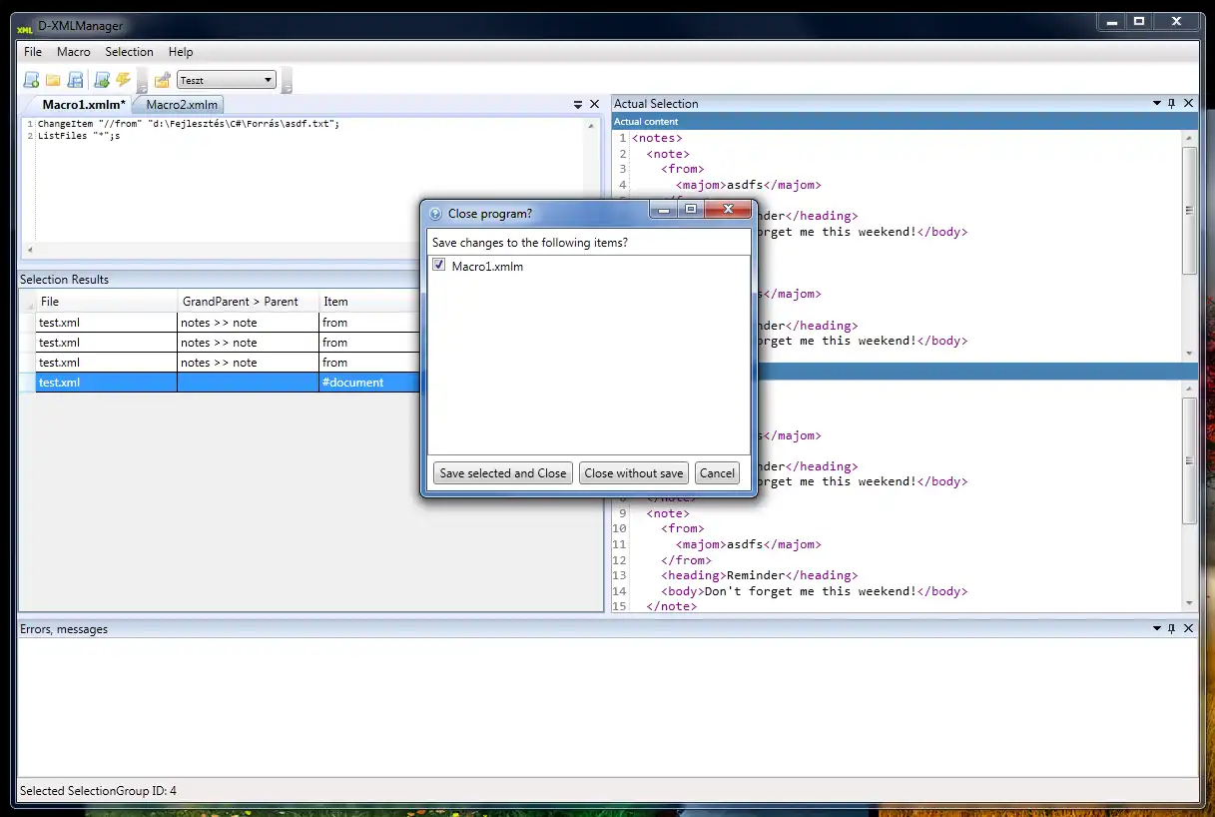Viewport: 1215px width, 817px height.
Task: Open the Actual Selection panel options arrow
Action: (1155, 104)
